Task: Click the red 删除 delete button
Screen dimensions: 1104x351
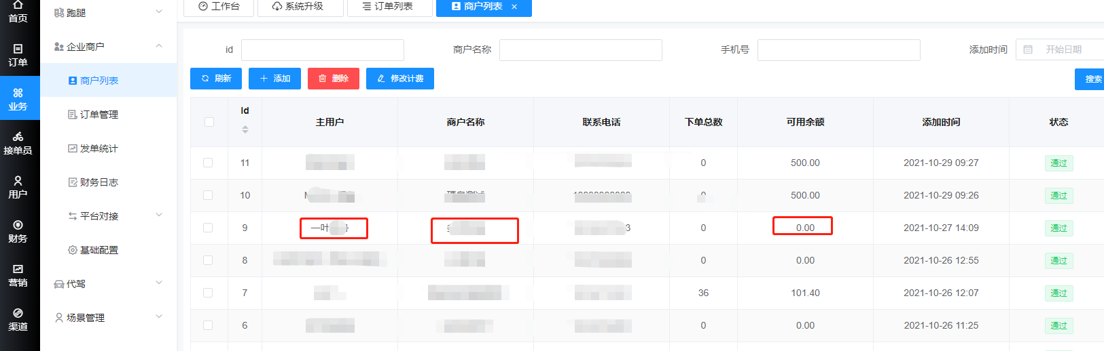Action: click(x=334, y=79)
